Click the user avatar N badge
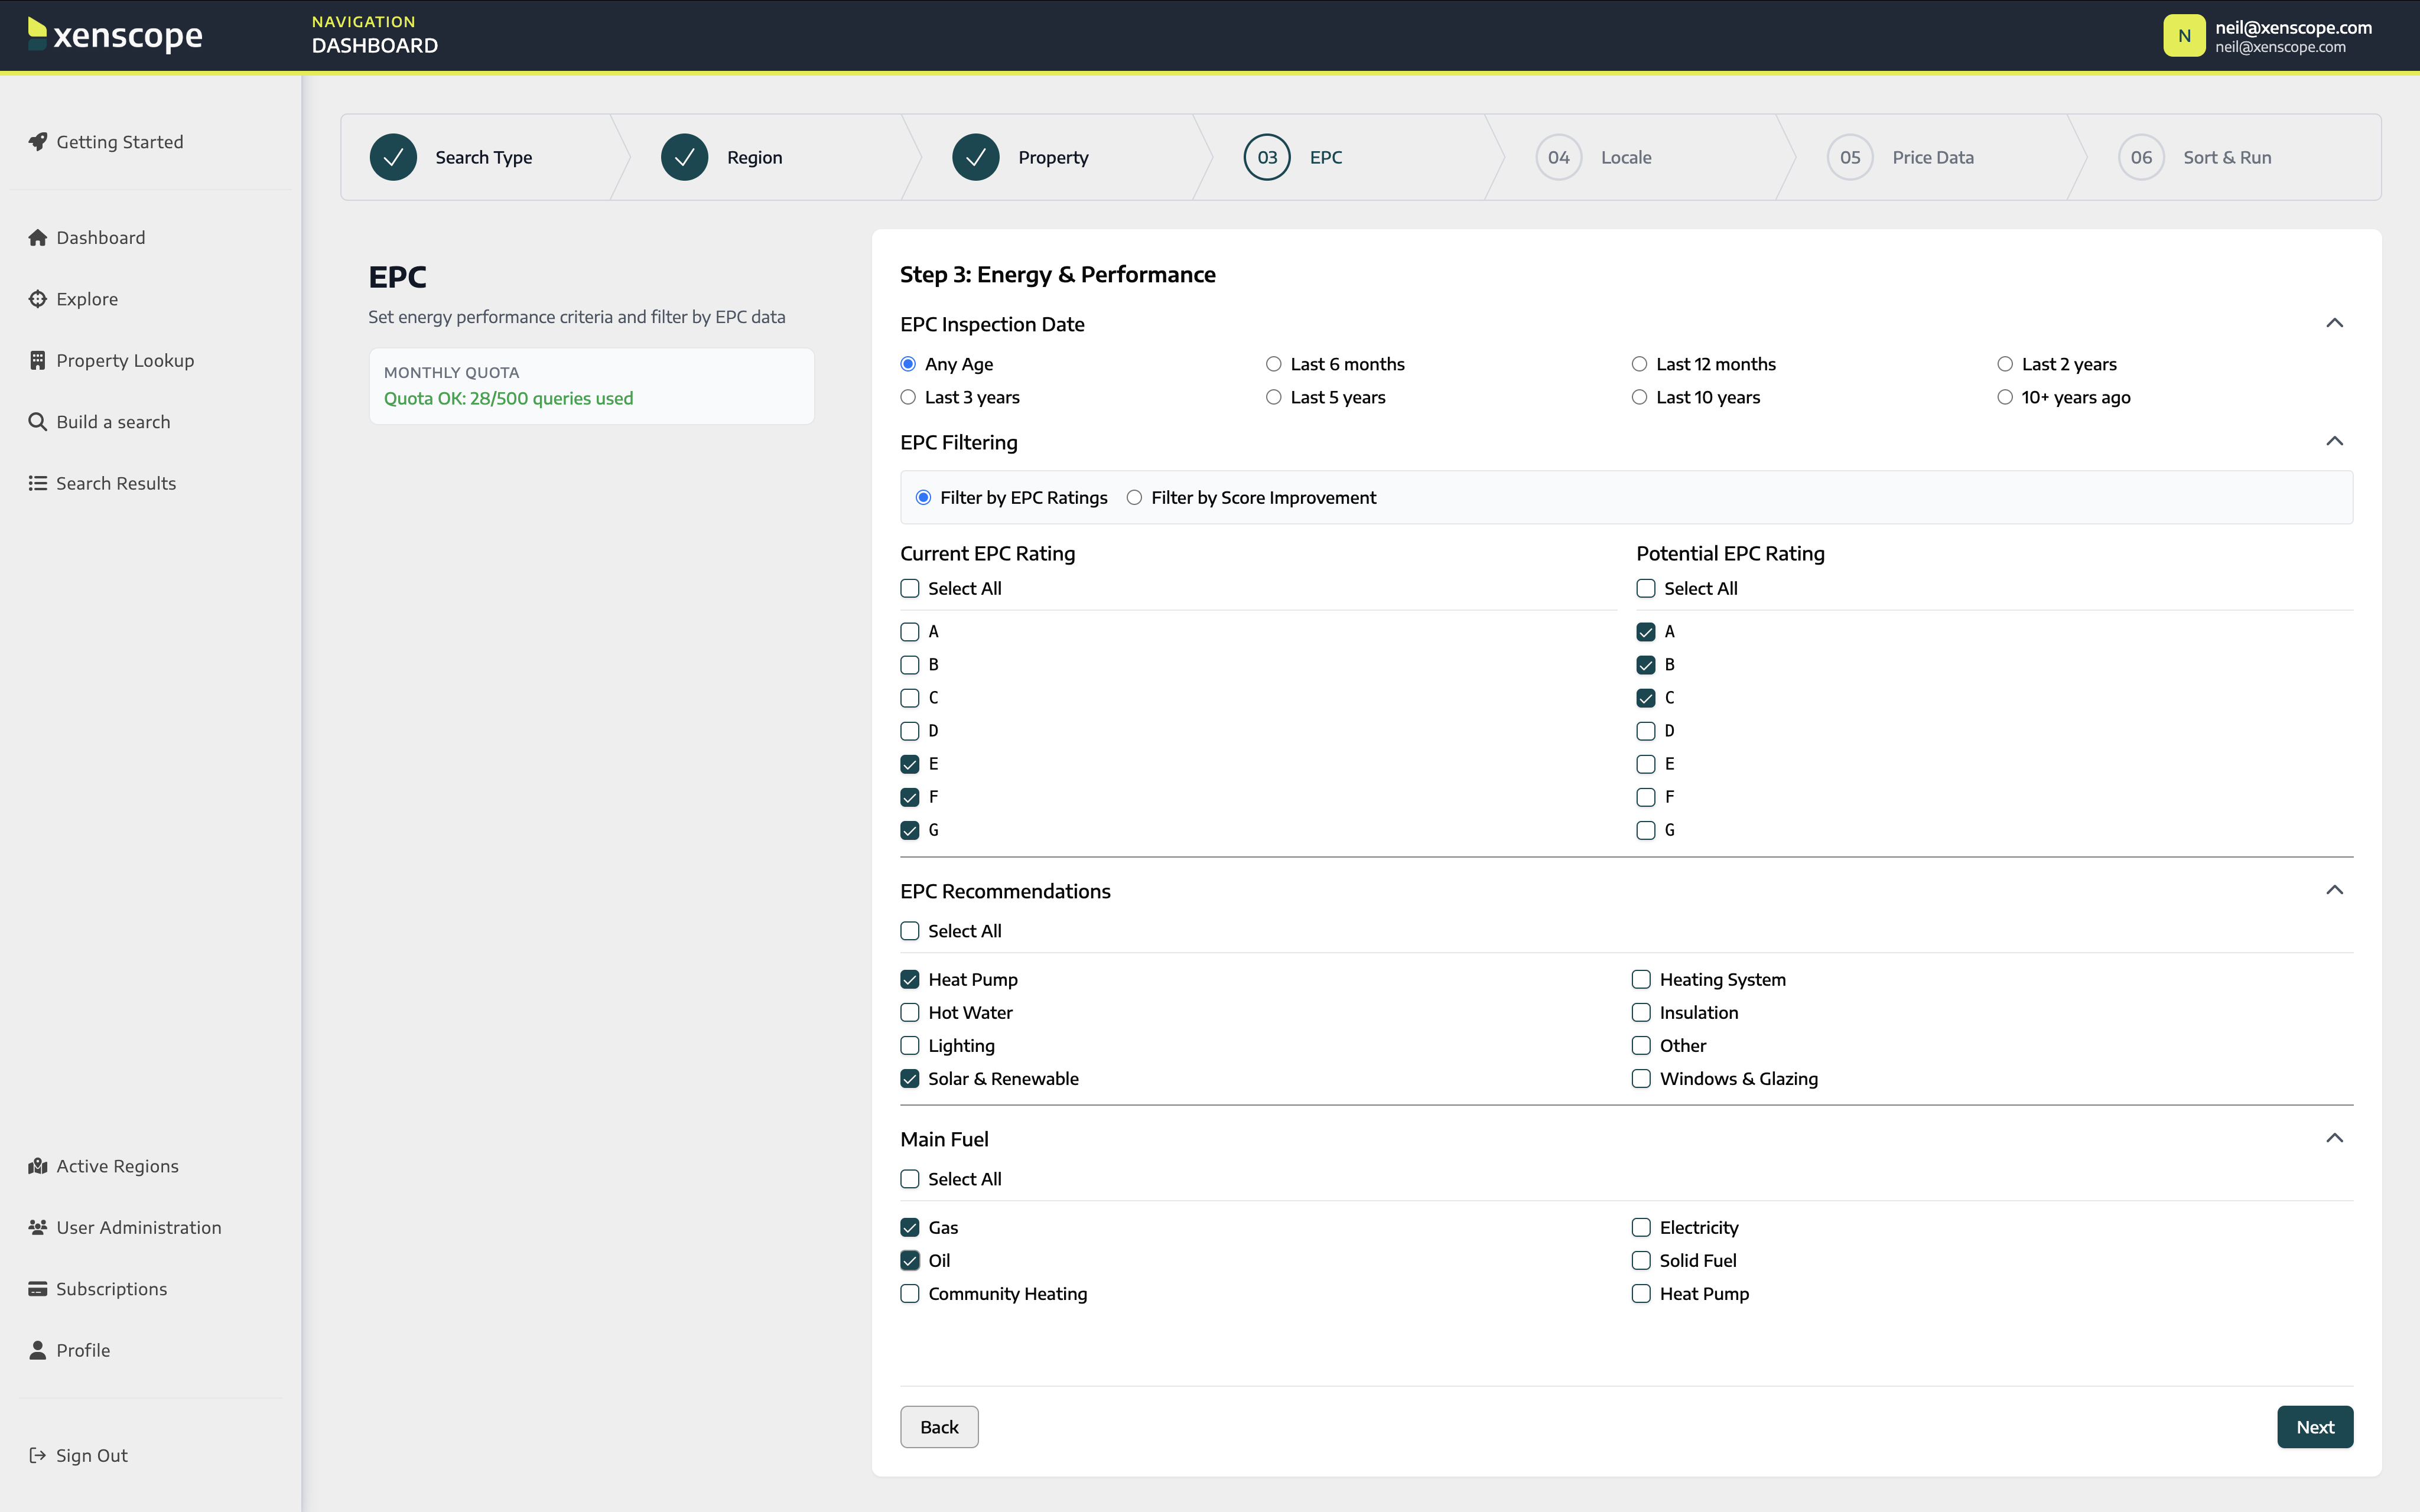This screenshot has width=2420, height=1512. pos(2184,36)
